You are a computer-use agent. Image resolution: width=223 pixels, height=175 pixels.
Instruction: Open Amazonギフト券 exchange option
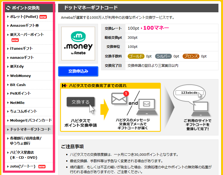coord(24,26)
